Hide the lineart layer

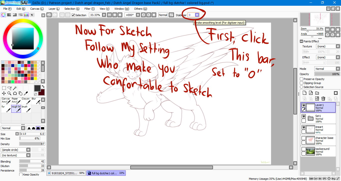coord(304,127)
